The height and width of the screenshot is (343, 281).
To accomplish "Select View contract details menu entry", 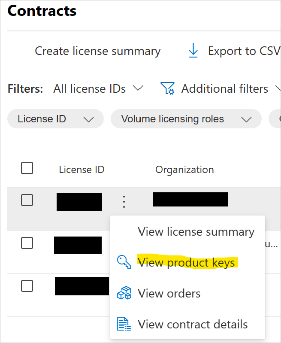I will pyautogui.click(x=193, y=324).
